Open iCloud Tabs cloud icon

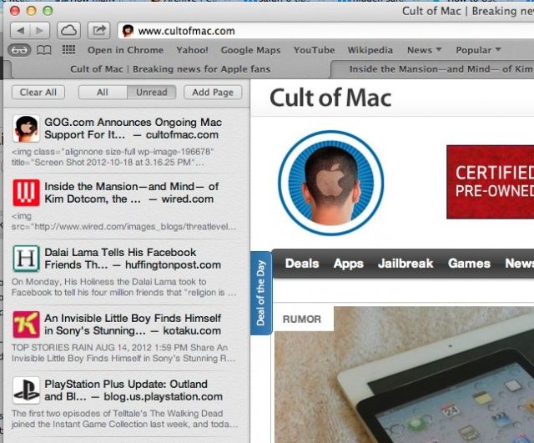68,31
